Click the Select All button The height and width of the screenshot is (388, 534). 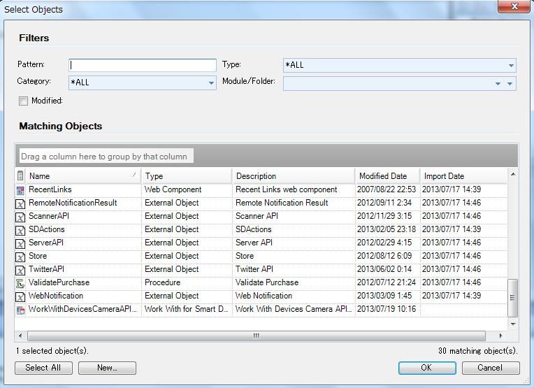pyautogui.click(x=43, y=368)
